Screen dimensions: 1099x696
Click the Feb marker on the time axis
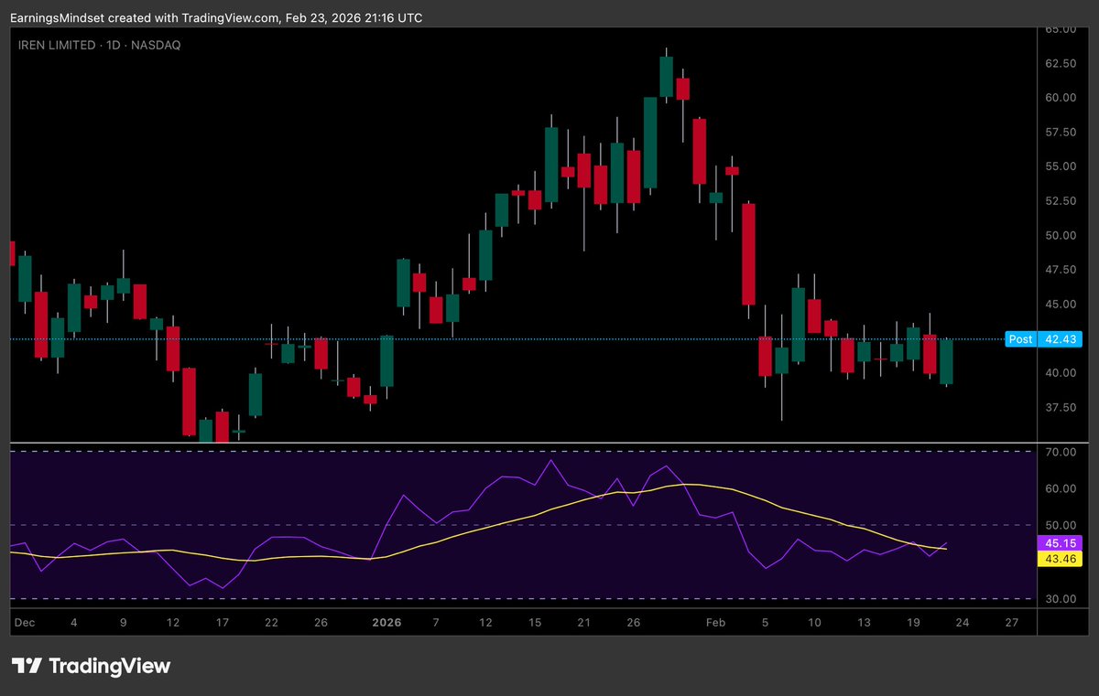715,622
